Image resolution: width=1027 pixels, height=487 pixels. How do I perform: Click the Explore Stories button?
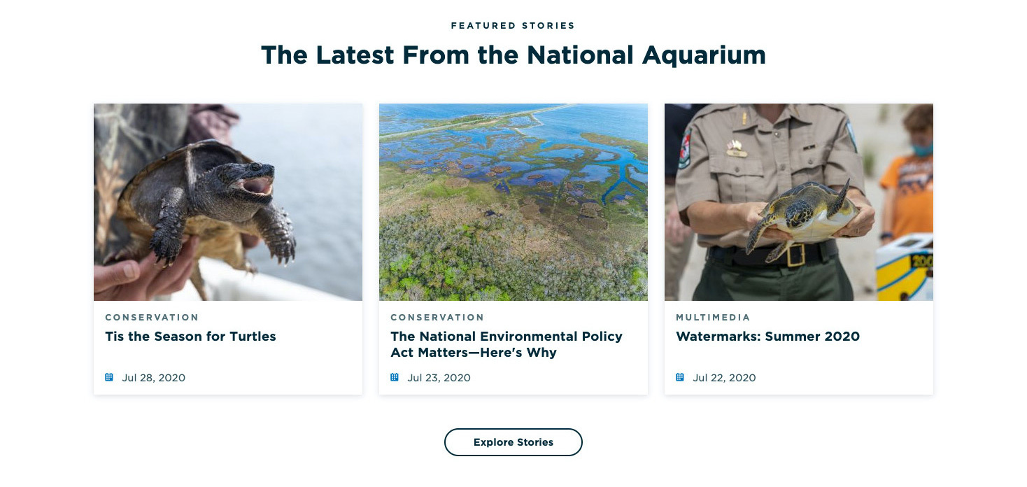coord(513,442)
